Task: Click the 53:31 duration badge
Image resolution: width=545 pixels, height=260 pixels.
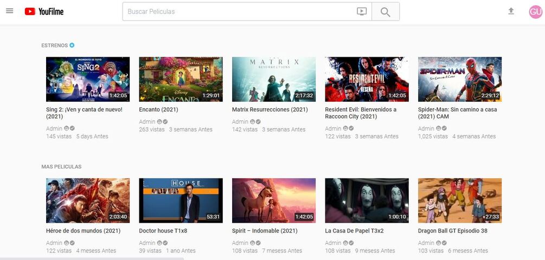Action: click(x=213, y=217)
